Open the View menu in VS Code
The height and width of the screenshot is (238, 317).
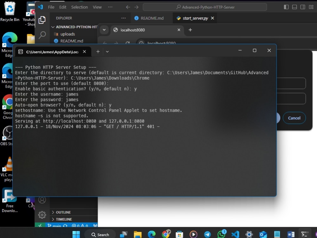pyautogui.click(x=97, y=7)
